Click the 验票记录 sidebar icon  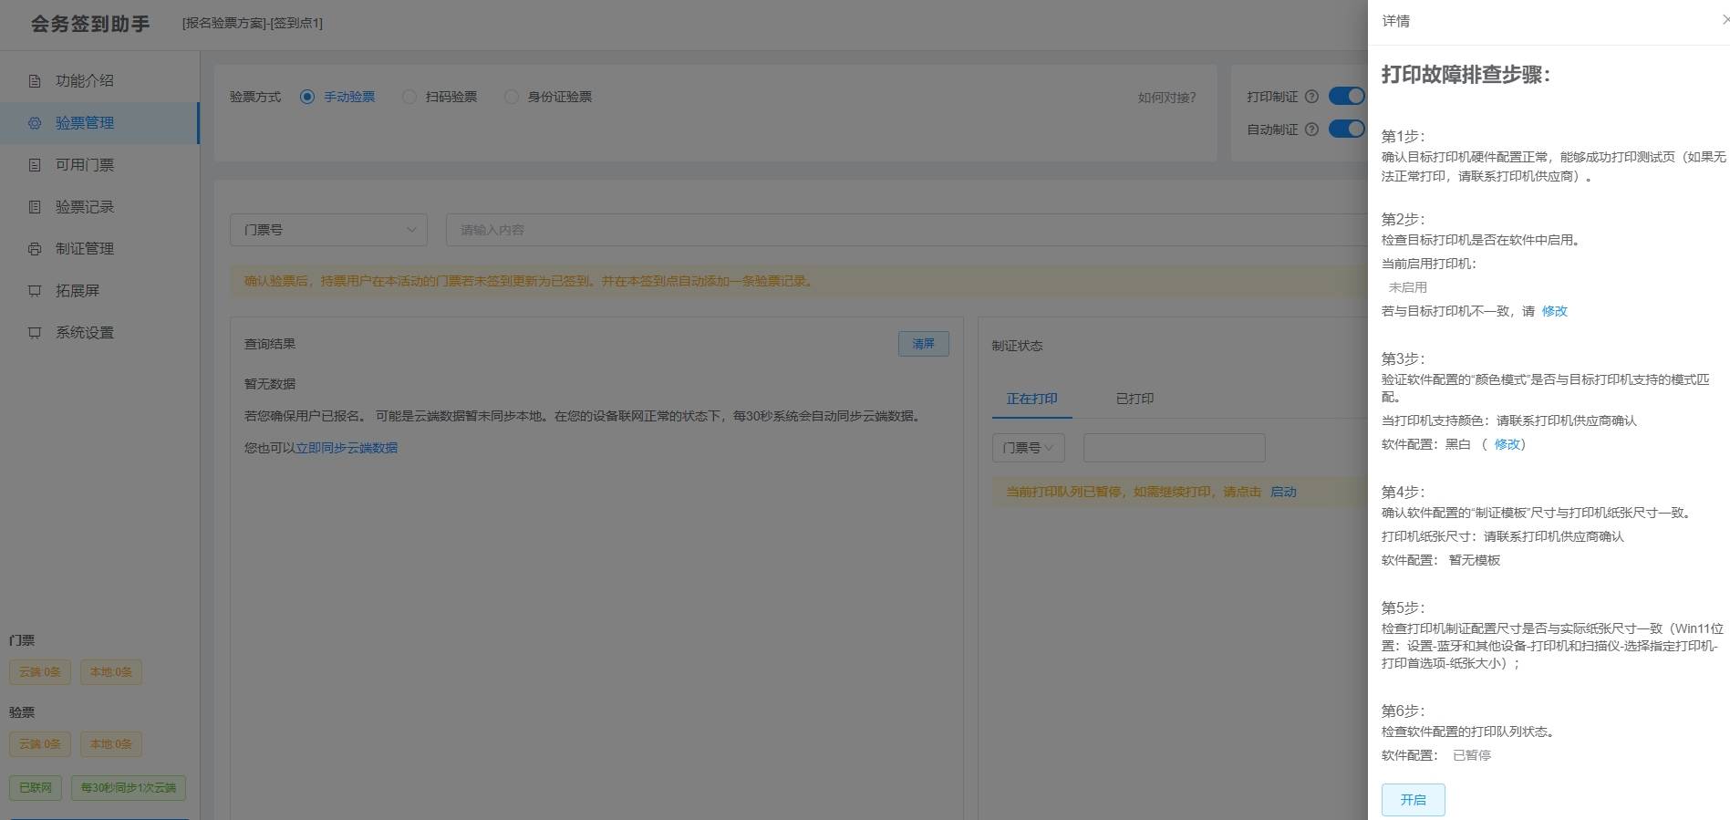tap(35, 207)
